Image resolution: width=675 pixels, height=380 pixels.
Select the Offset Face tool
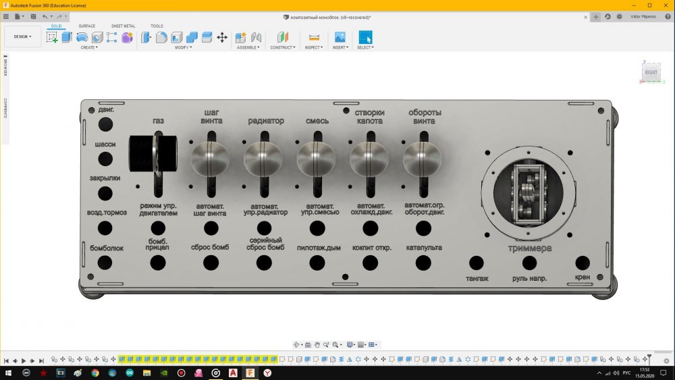pyautogui.click(x=207, y=37)
